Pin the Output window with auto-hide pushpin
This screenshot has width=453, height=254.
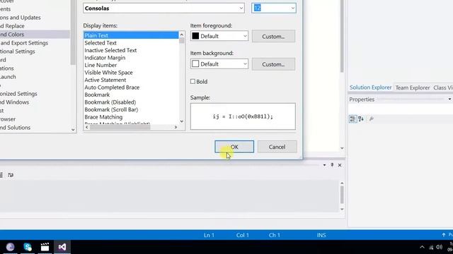click(332, 165)
